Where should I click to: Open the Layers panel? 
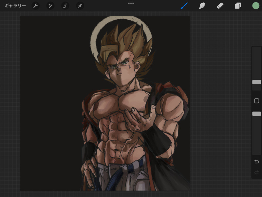[x=238, y=6]
